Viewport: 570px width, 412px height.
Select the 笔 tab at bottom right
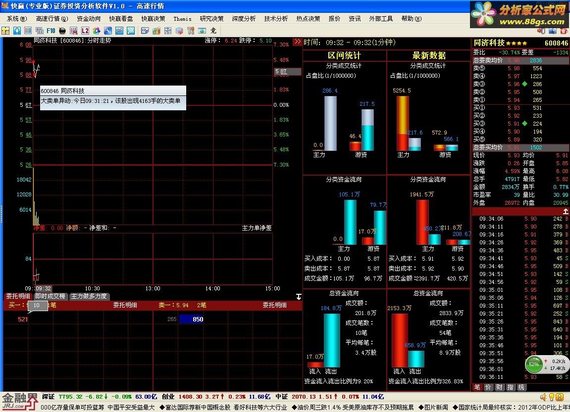(x=477, y=387)
